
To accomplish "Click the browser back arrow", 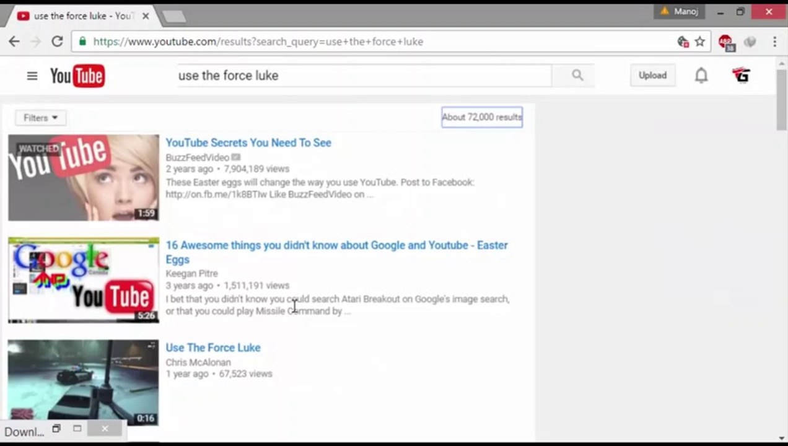I will tap(14, 42).
